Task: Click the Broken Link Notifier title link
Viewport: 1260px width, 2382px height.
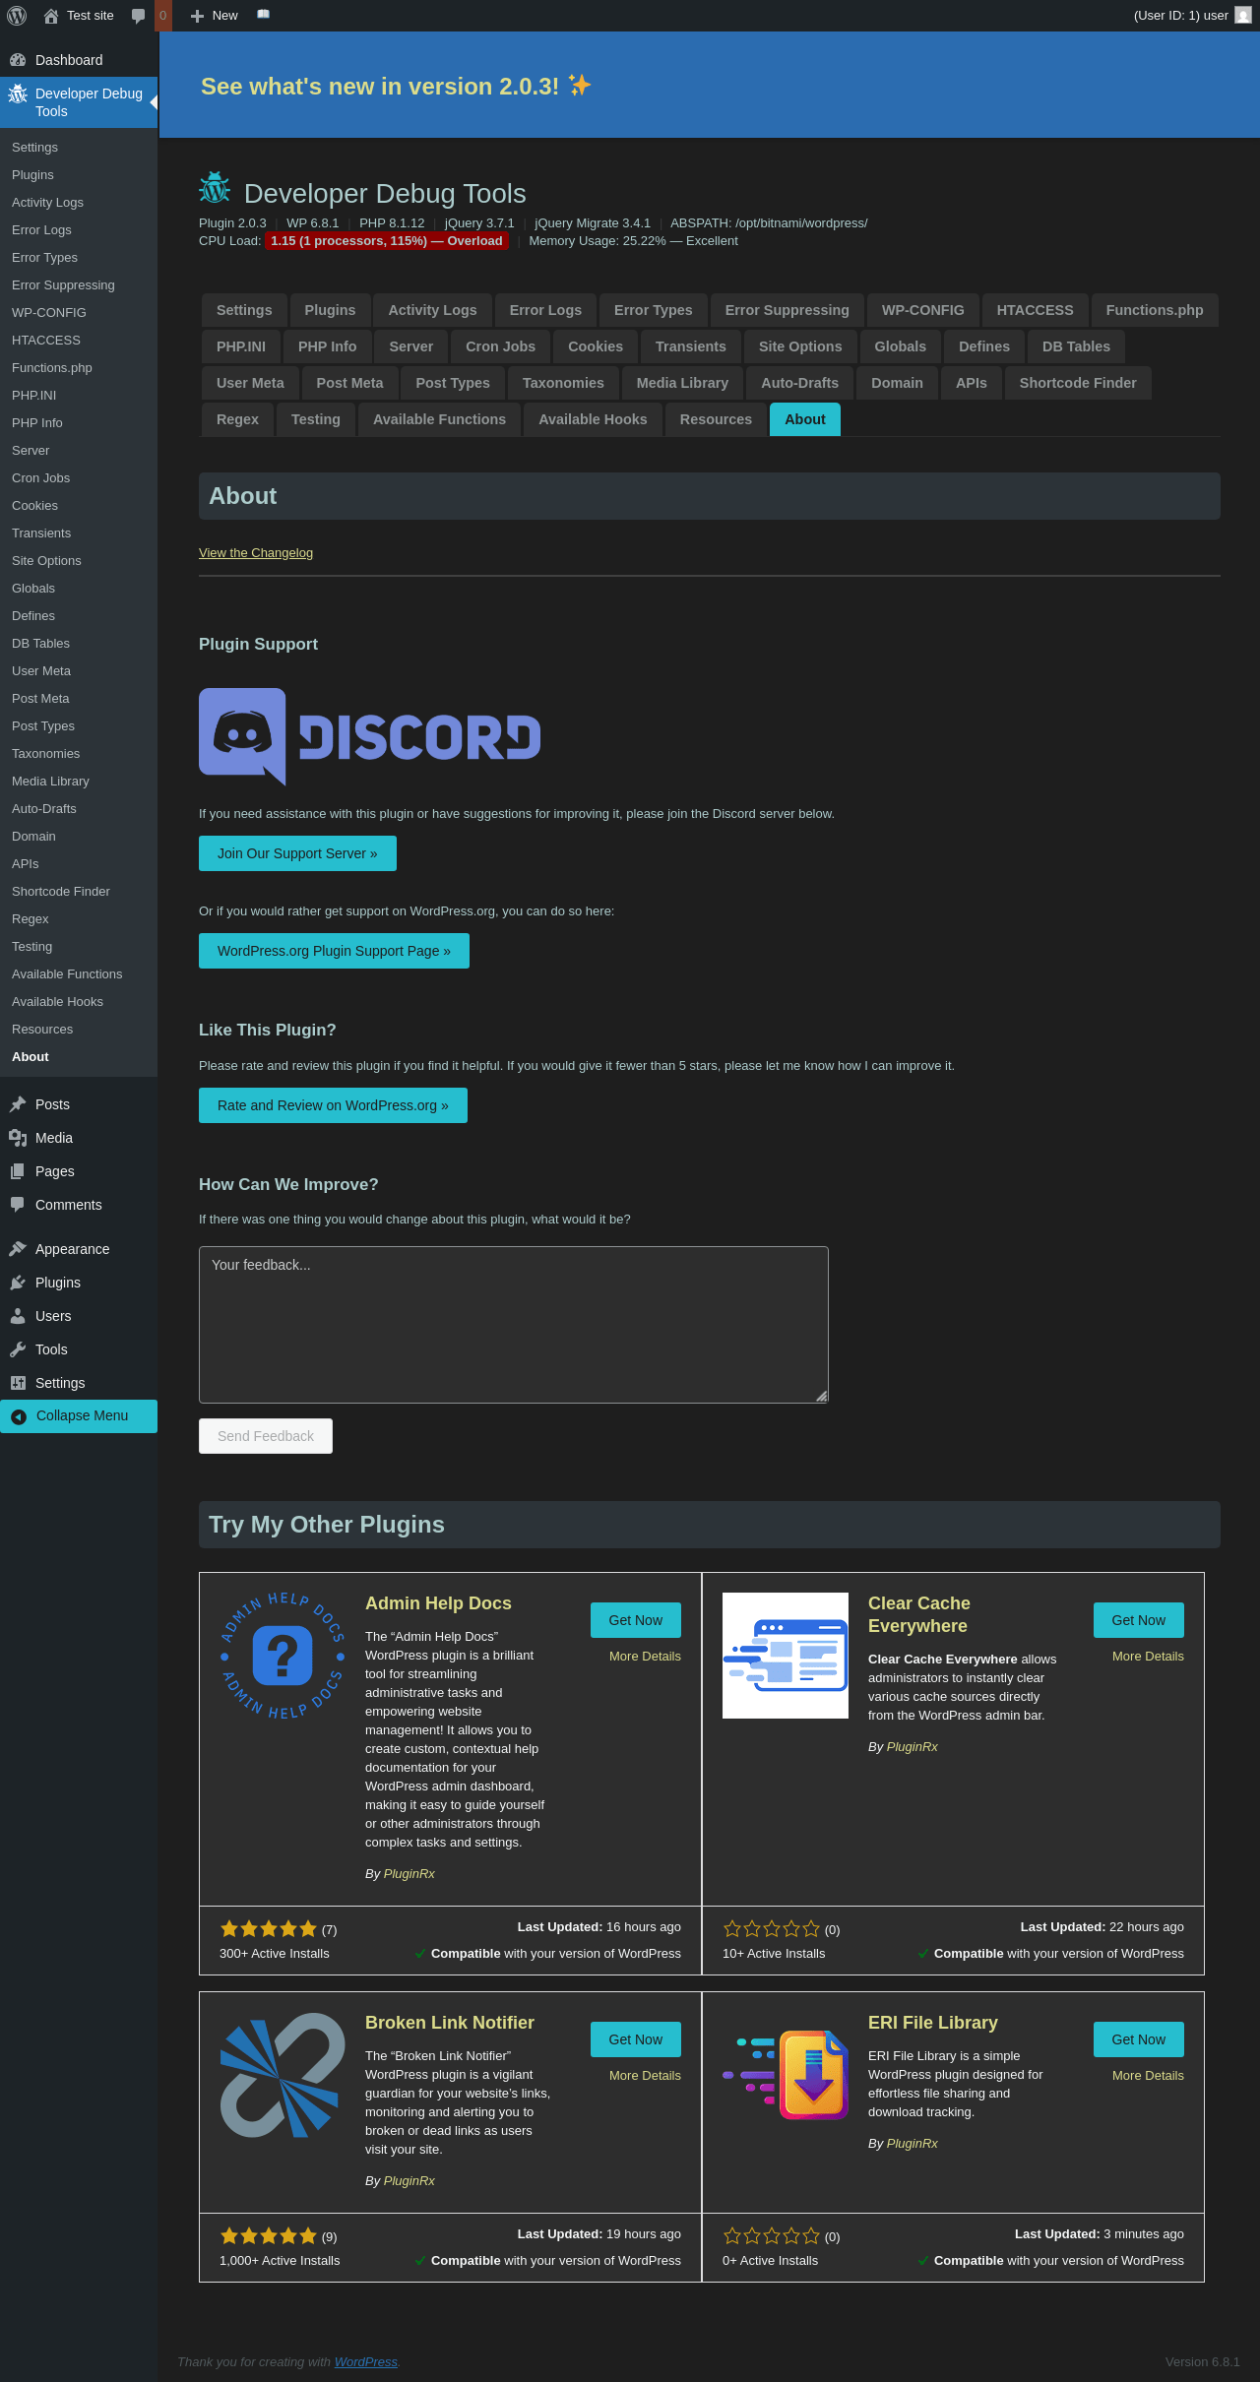Action: (450, 2023)
